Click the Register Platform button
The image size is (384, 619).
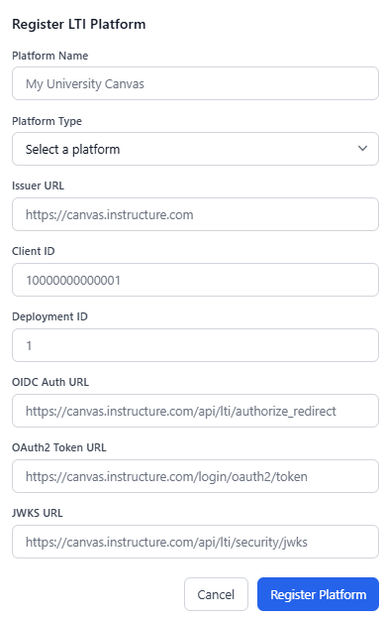tap(319, 594)
